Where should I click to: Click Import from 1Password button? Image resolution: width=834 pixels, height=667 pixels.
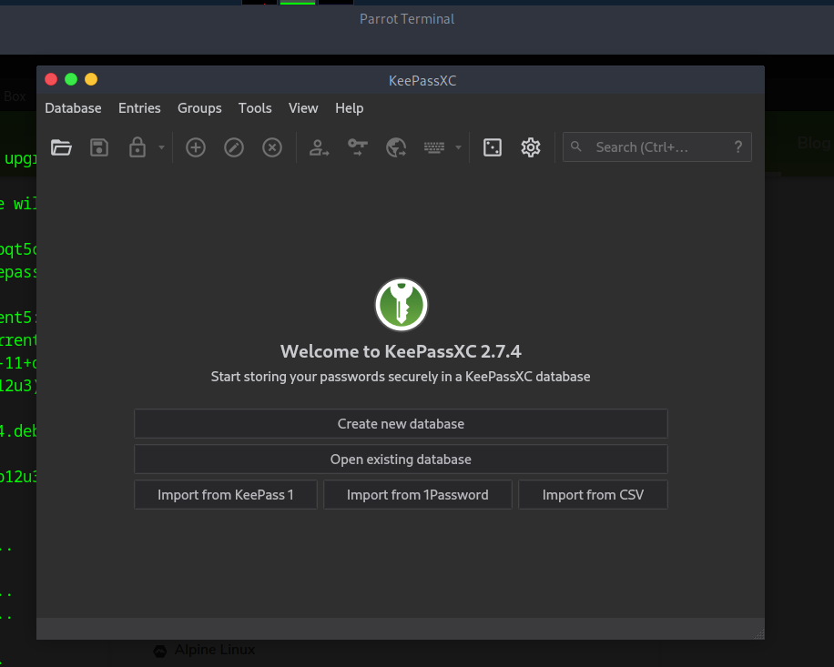tap(418, 495)
